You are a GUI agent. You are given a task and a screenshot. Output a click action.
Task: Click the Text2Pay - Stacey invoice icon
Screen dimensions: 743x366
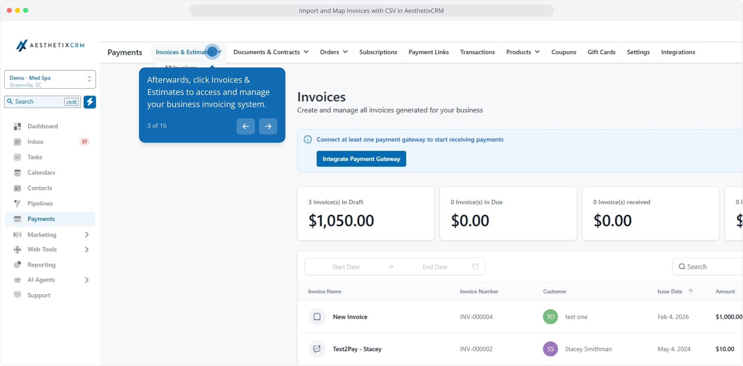(x=317, y=349)
